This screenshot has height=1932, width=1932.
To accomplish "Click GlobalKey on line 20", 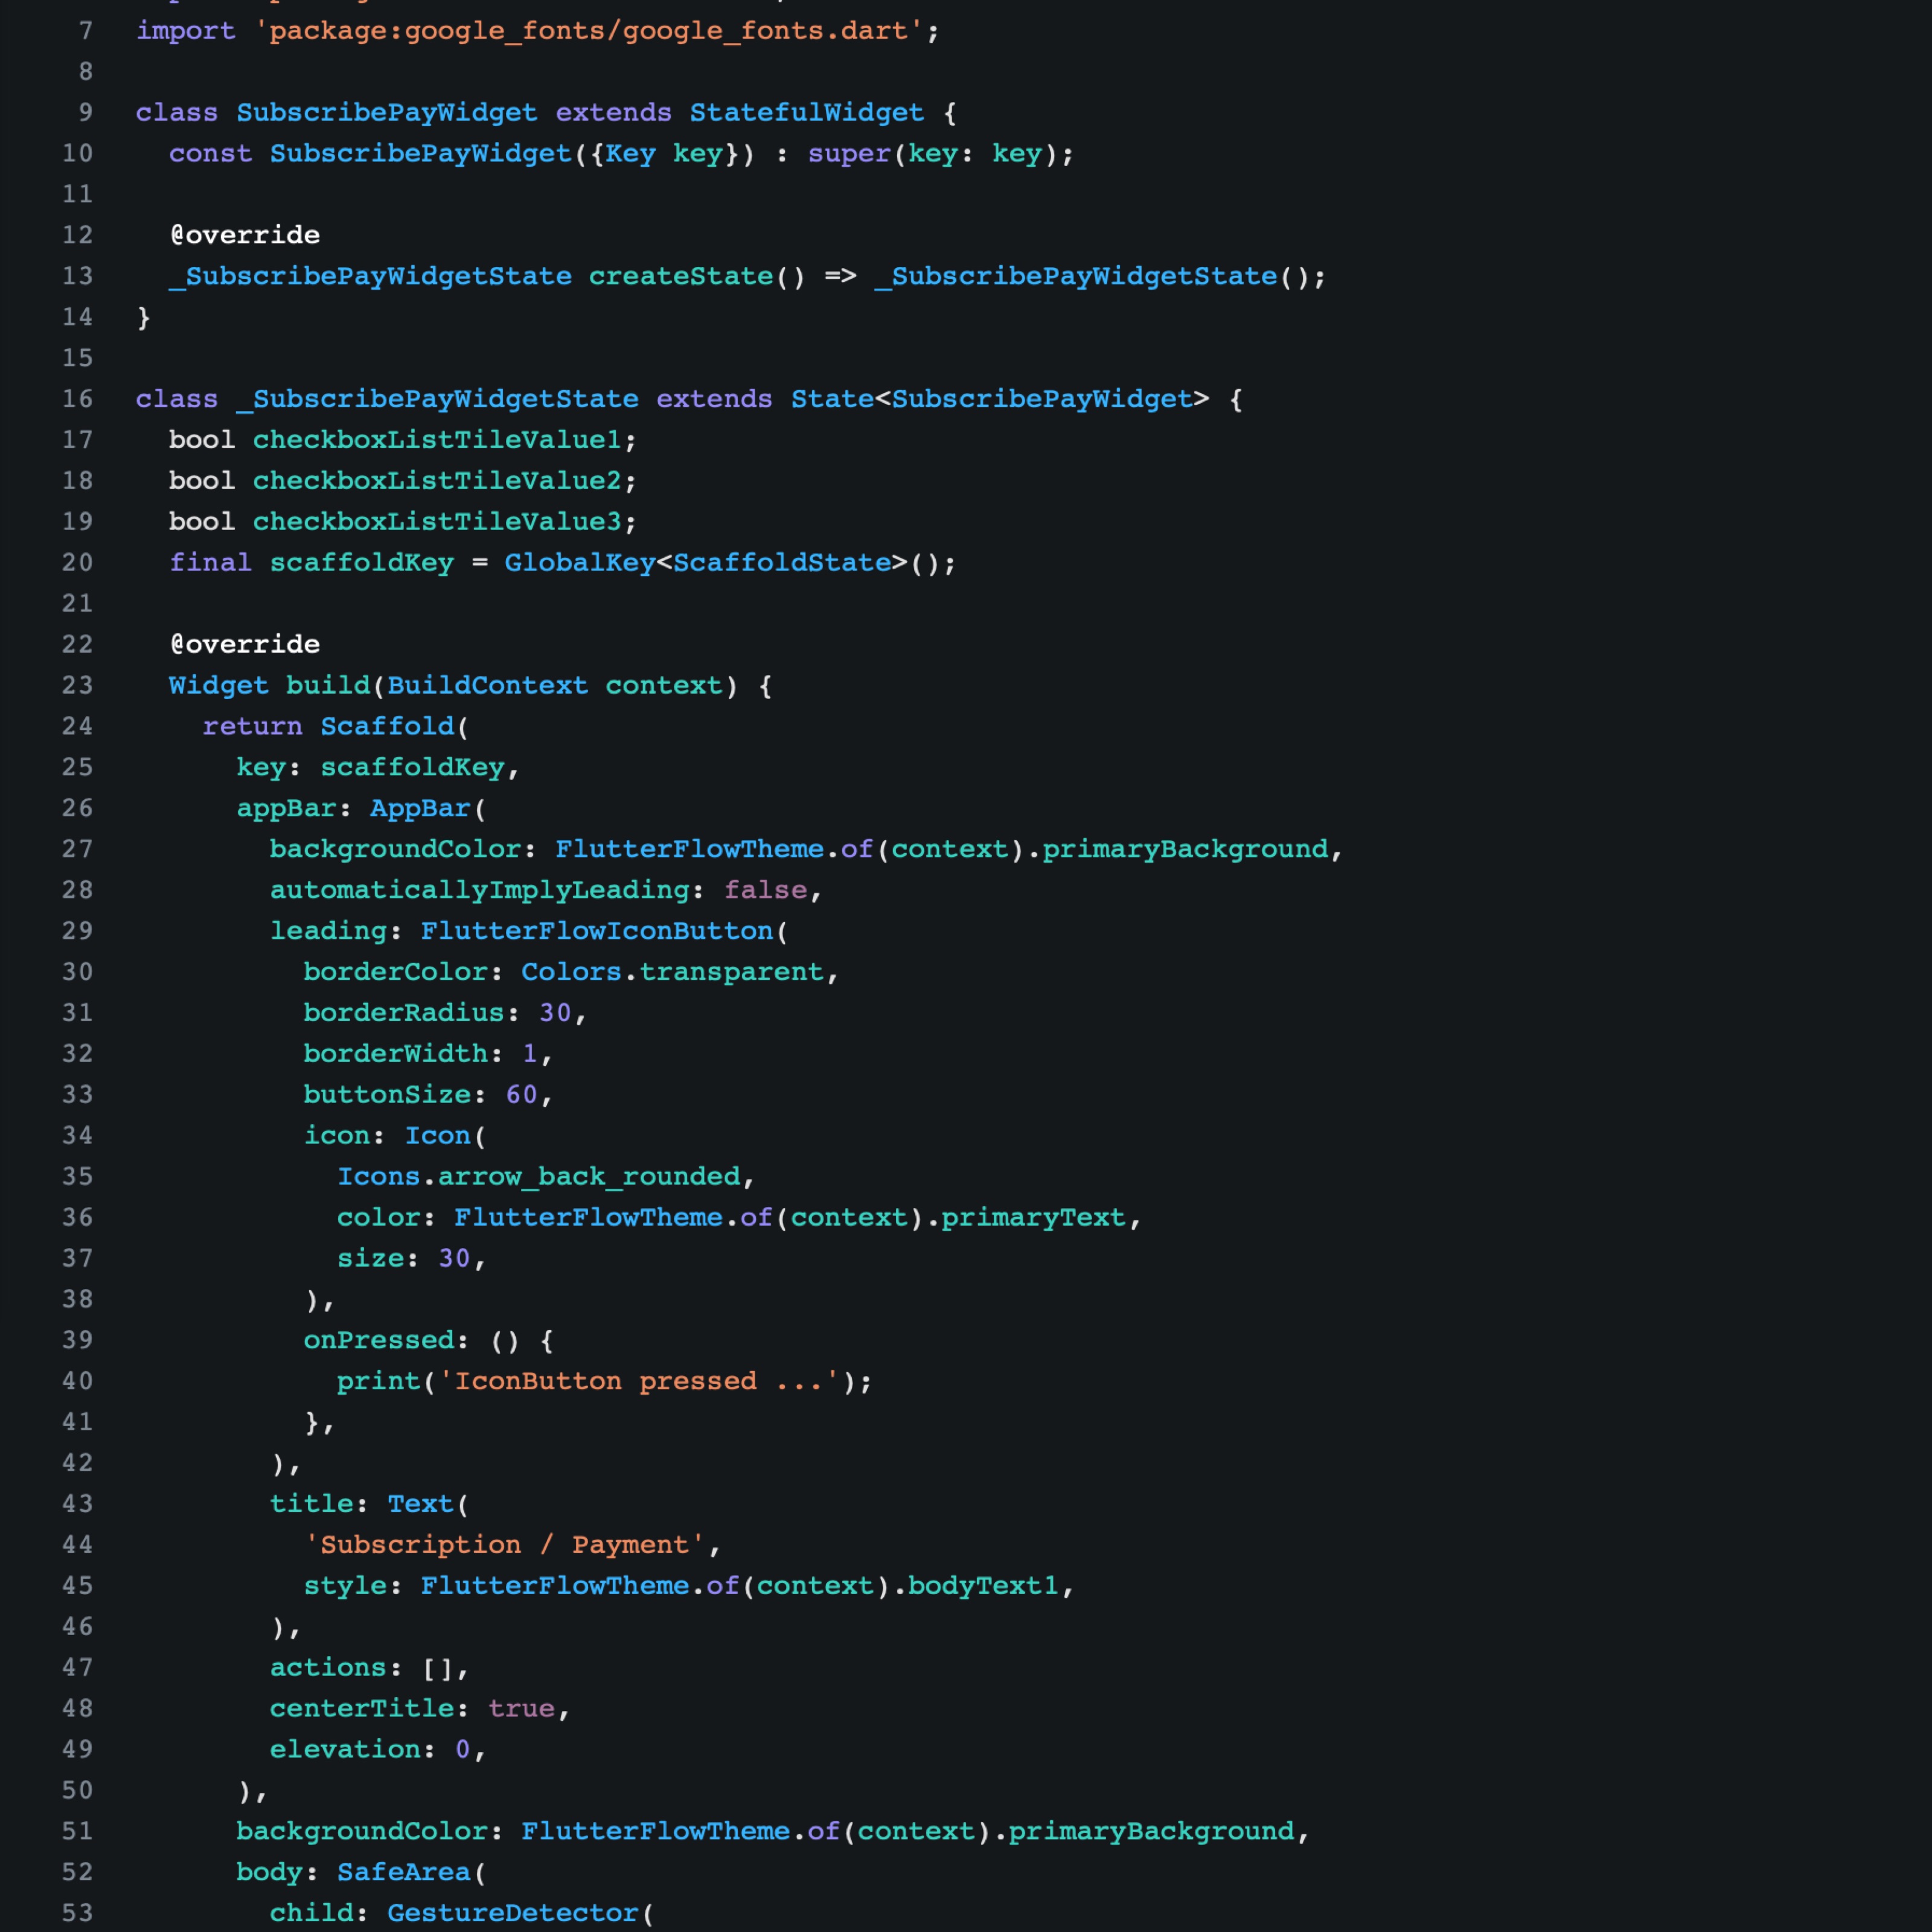I will point(579,563).
